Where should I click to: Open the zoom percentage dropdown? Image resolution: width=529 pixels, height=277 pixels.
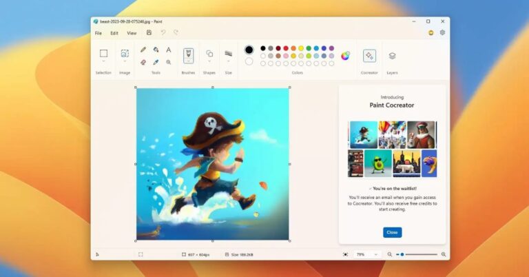pos(375,254)
